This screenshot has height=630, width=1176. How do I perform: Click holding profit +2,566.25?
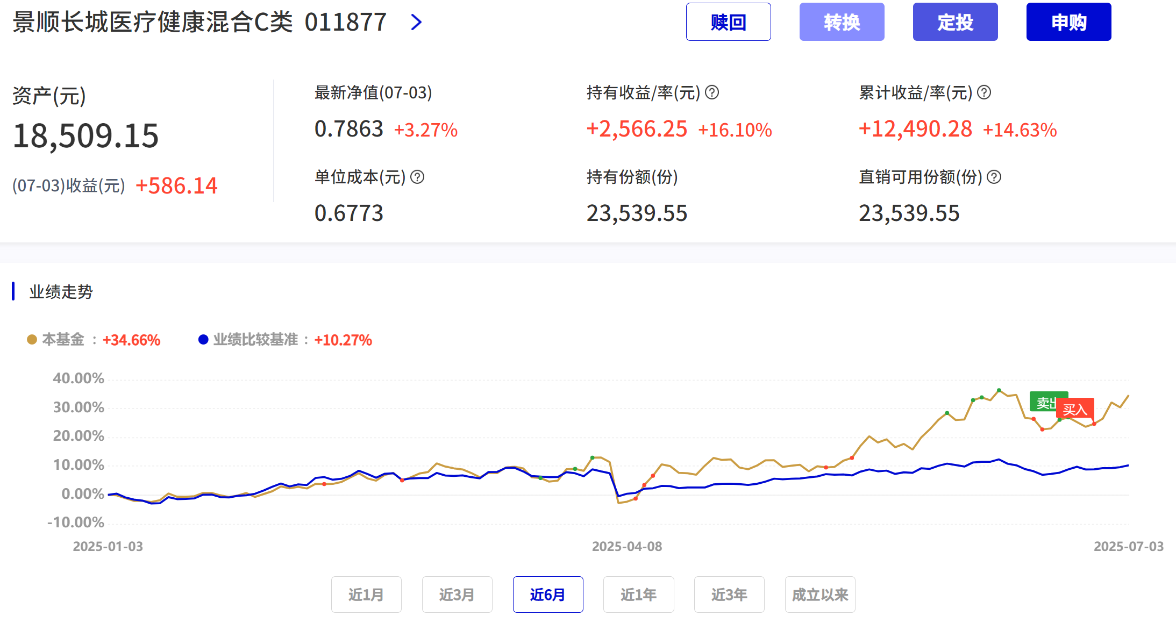click(637, 129)
